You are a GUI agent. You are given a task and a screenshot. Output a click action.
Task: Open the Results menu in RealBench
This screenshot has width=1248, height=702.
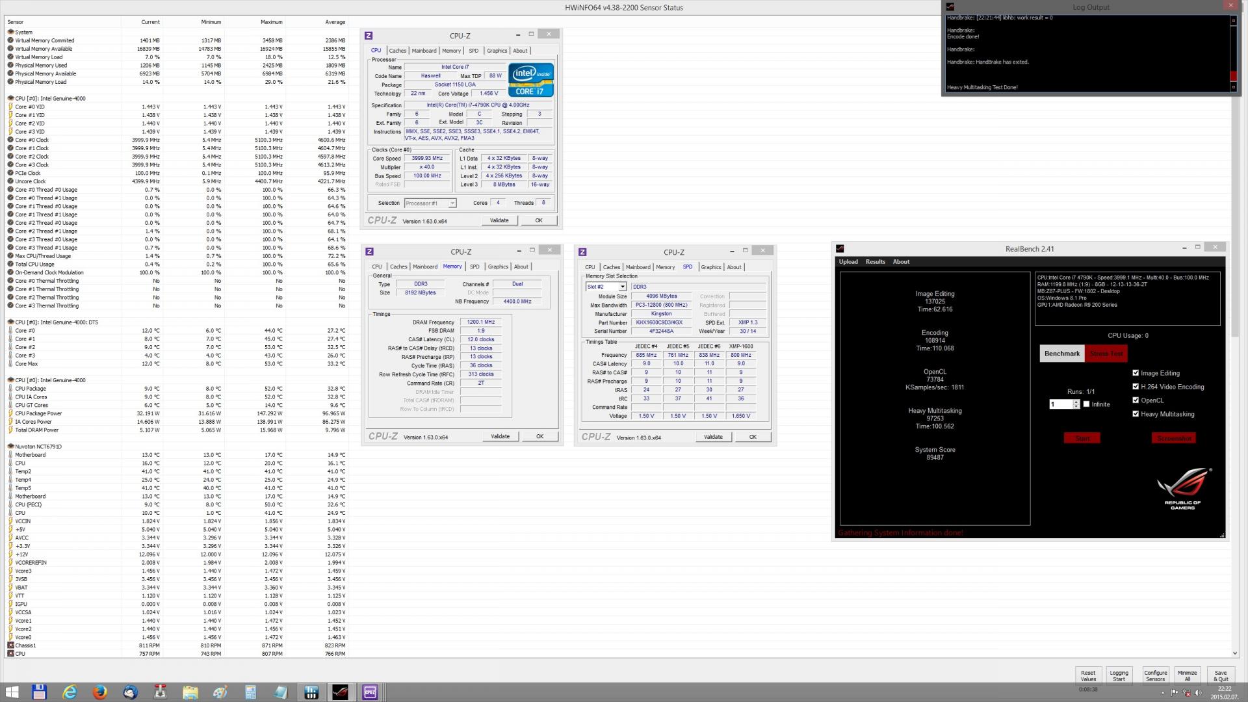(876, 262)
